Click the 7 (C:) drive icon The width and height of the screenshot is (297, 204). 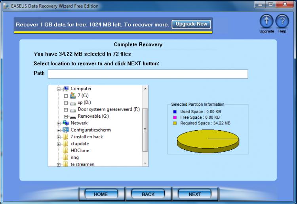click(73, 95)
